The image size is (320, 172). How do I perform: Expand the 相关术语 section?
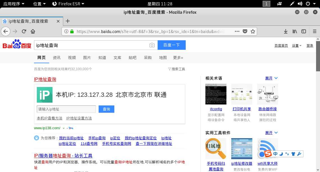[x=271, y=78]
